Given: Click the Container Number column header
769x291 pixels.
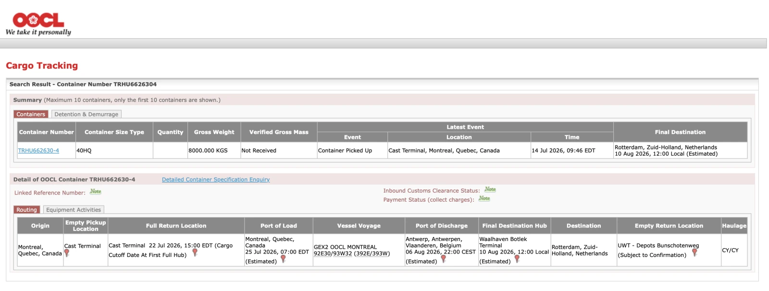Looking at the screenshot, I should 47,132.
